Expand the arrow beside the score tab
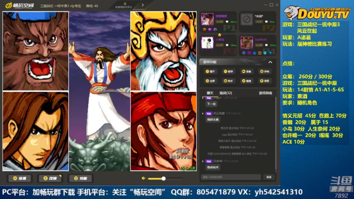The height and width of the screenshot is (199, 354). coord(142,5)
